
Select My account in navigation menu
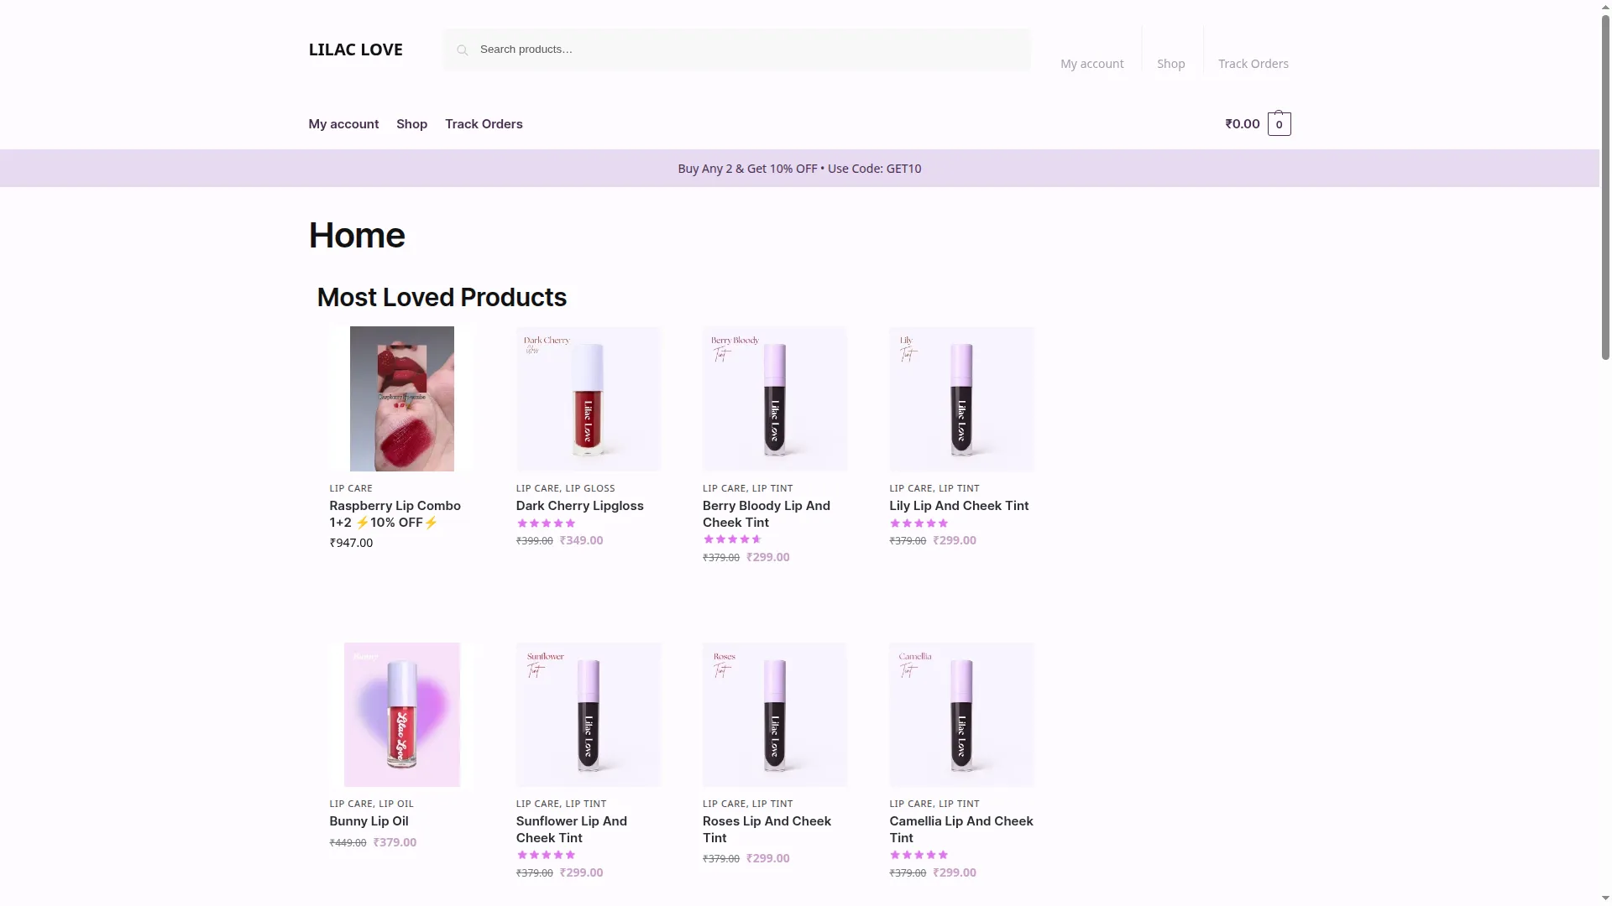(343, 124)
